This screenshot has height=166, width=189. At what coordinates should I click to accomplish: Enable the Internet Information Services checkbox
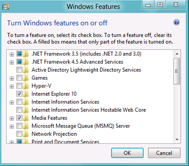tap(19, 102)
